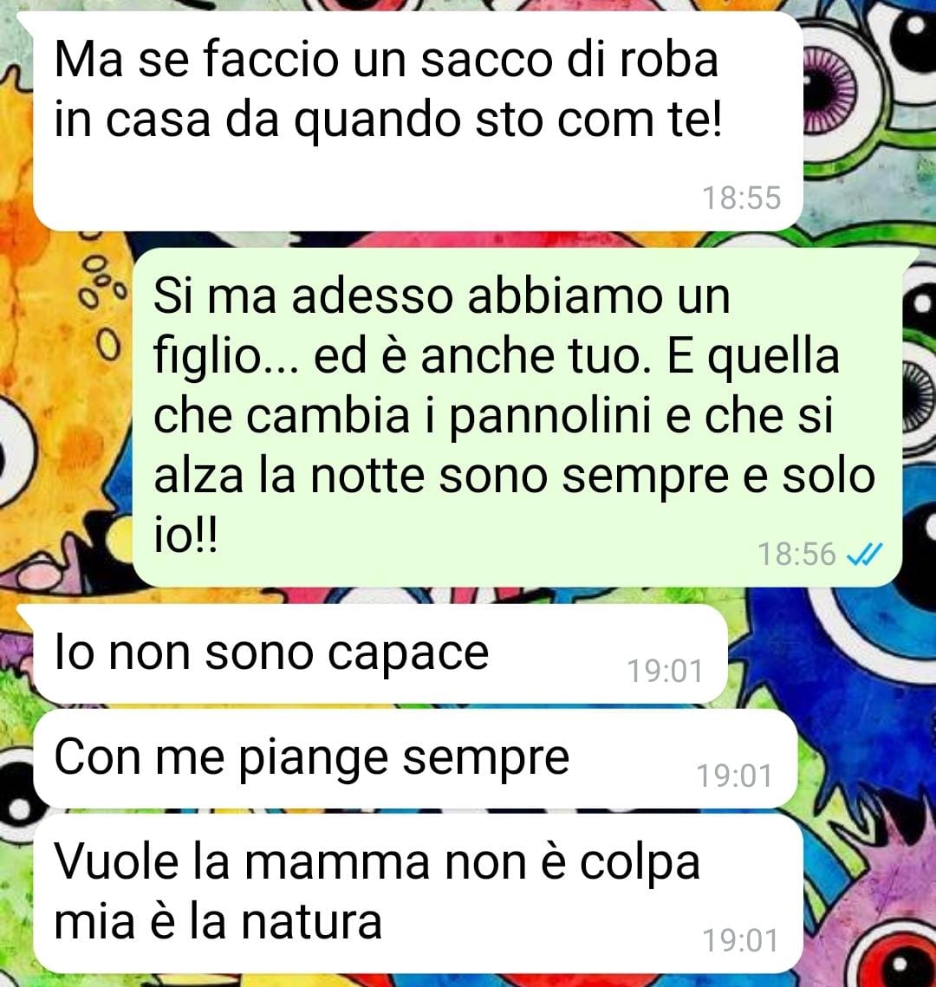Click the word 'natura' in the last message
The width and height of the screenshot is (936, 987).
pyautogui.click(x=312, y=922)
